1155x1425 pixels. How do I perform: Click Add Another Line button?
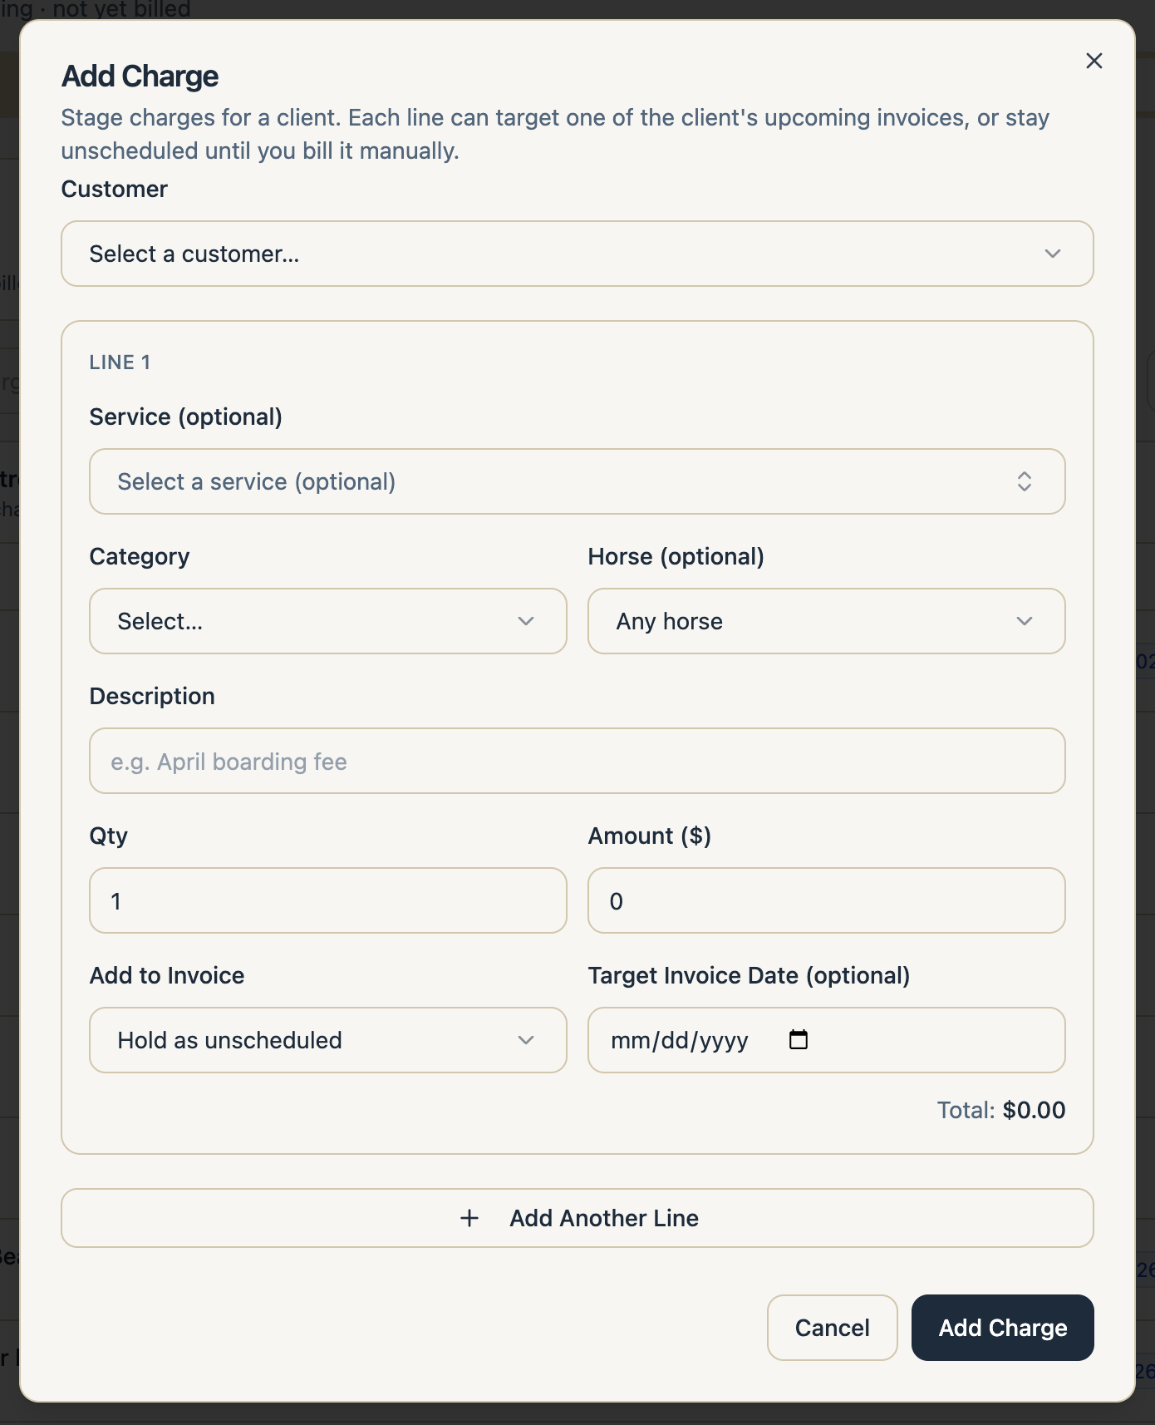(x=577, y=1218)
